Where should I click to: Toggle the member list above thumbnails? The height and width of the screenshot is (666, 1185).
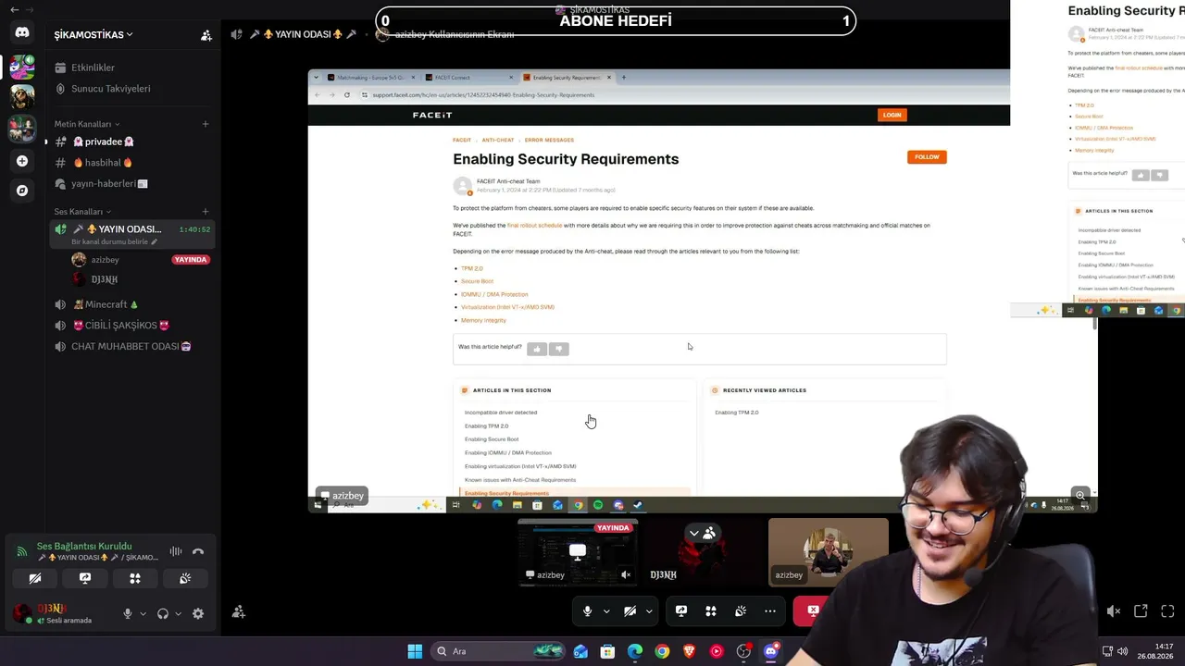(x=702, y=533)
